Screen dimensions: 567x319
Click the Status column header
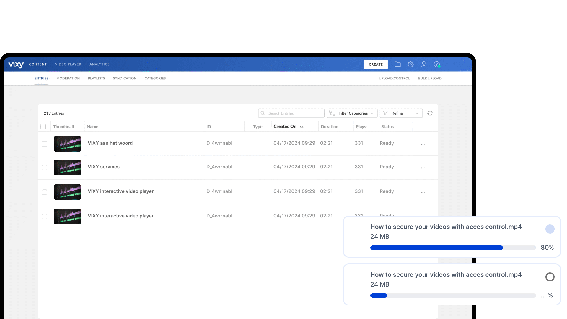pos(387,127)
